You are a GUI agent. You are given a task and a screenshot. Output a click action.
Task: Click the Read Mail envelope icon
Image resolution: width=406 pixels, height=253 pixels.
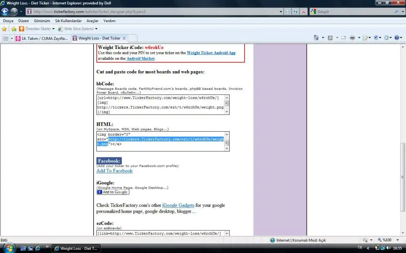pyautogui.click(x=343, y=38)
